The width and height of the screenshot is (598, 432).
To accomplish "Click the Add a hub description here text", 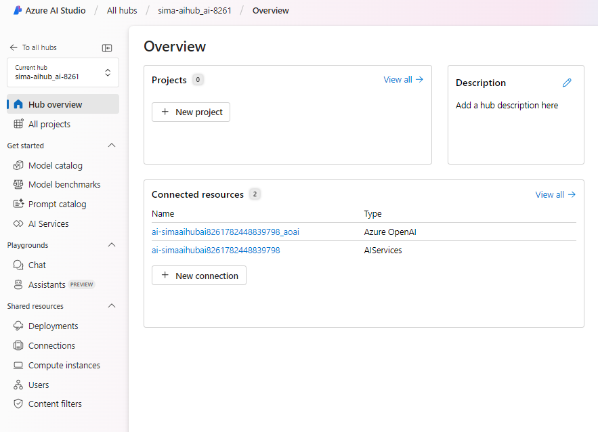I will point(507,105).
